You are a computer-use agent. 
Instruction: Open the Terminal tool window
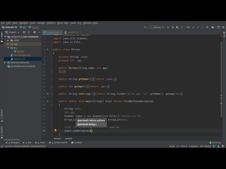tap(77, 143)
